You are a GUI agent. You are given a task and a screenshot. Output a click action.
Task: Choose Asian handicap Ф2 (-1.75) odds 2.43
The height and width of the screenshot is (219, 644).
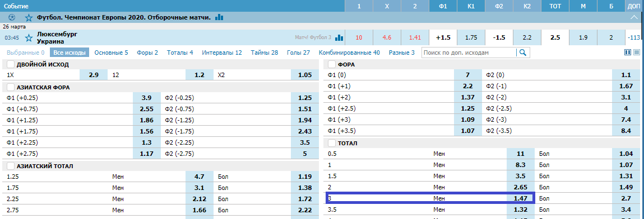(305, 132)
